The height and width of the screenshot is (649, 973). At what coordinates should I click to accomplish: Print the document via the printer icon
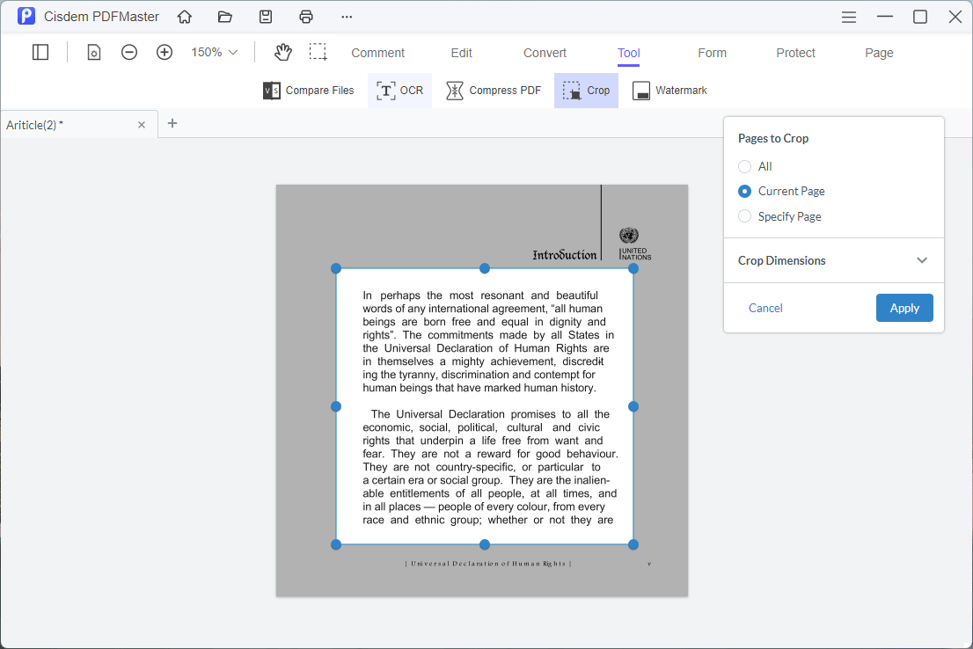(x=306, y=17)
